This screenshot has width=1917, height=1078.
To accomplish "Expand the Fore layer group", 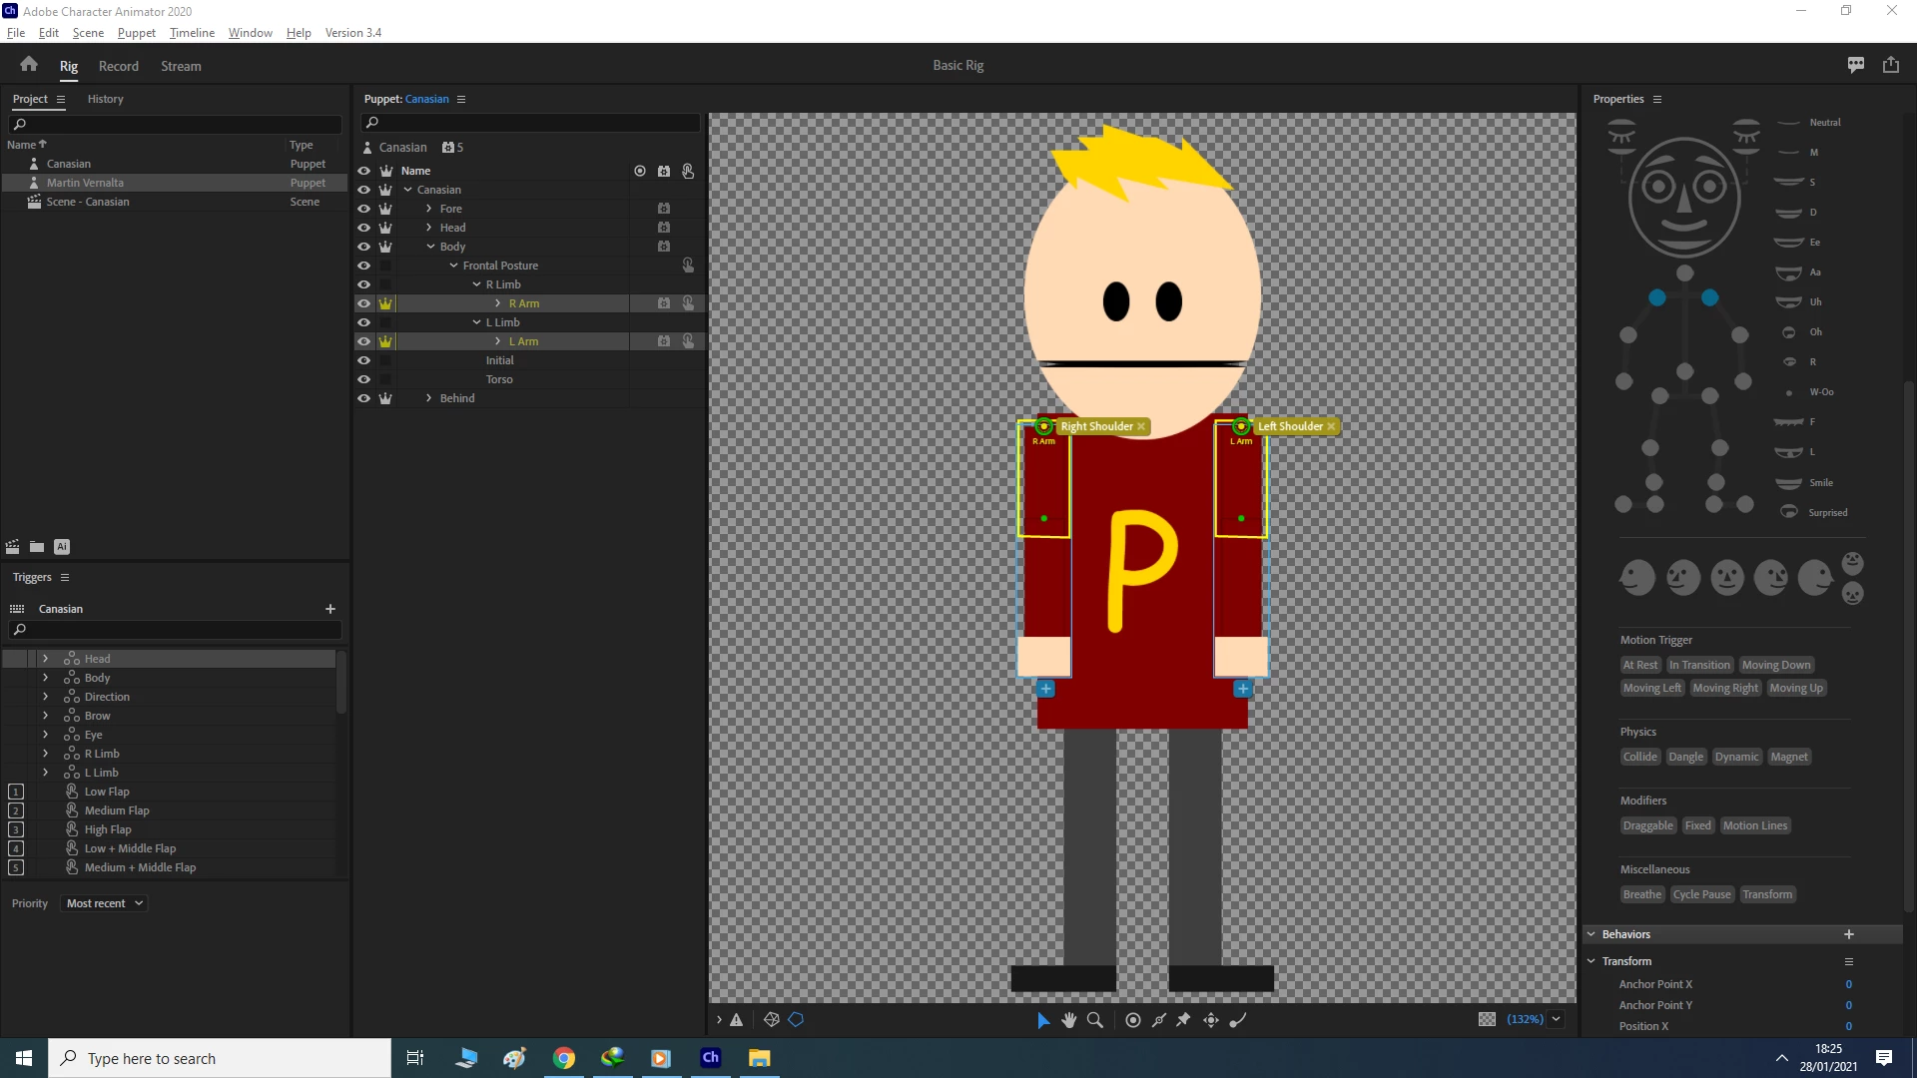I will click(429, 209).
